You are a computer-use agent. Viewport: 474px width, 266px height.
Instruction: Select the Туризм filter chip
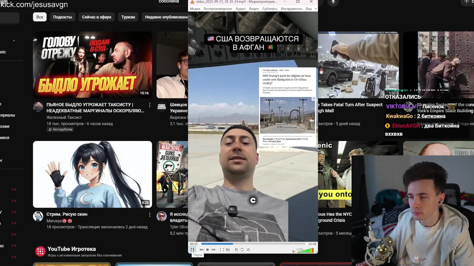128,17
